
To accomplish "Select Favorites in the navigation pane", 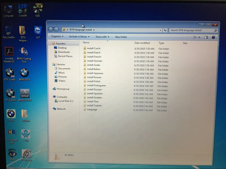I will coord(60,44).
